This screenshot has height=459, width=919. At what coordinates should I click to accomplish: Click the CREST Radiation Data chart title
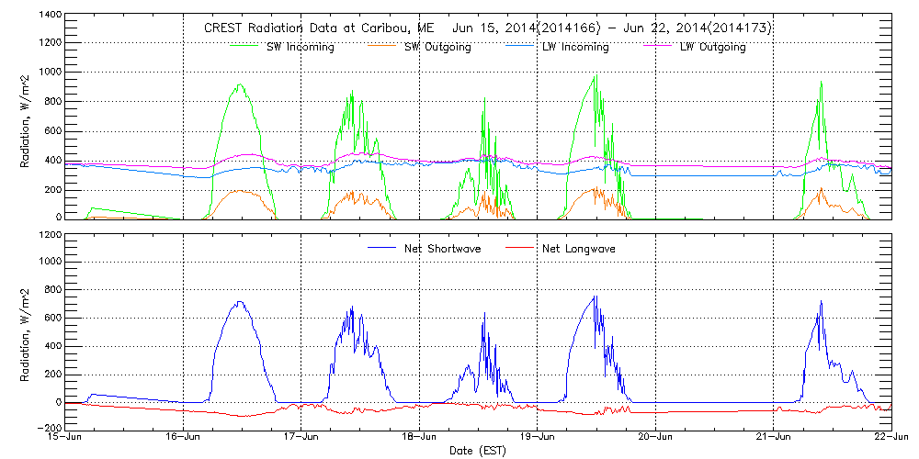click(487, 28)
